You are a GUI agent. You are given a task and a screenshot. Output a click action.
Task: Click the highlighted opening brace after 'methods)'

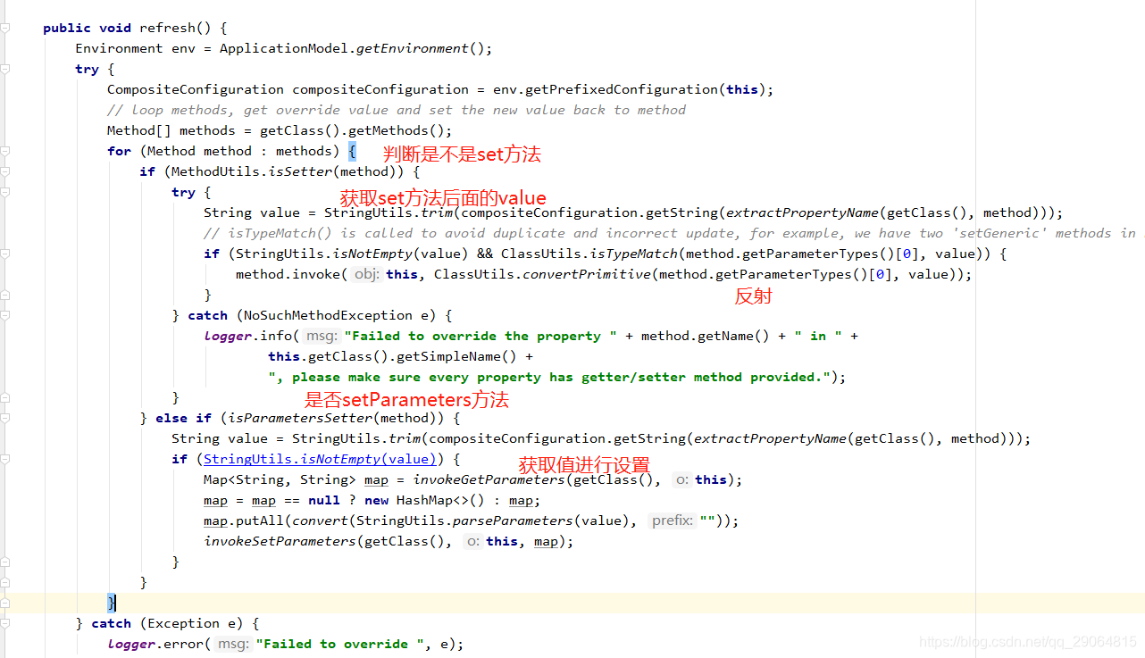click(352, 151)
